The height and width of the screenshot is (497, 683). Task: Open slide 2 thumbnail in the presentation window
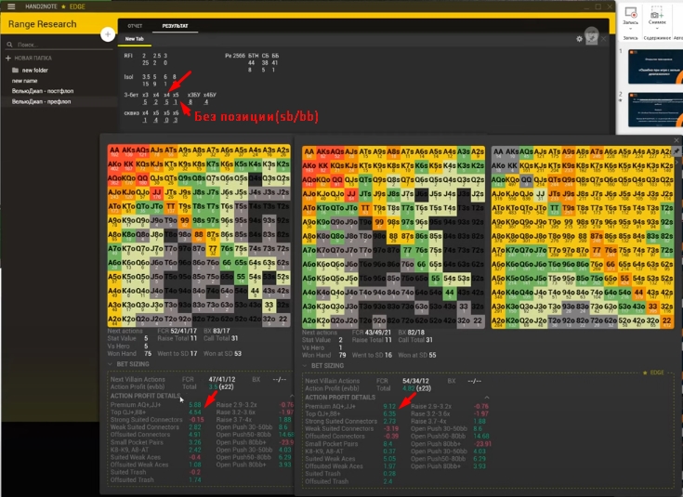(655, 110)
